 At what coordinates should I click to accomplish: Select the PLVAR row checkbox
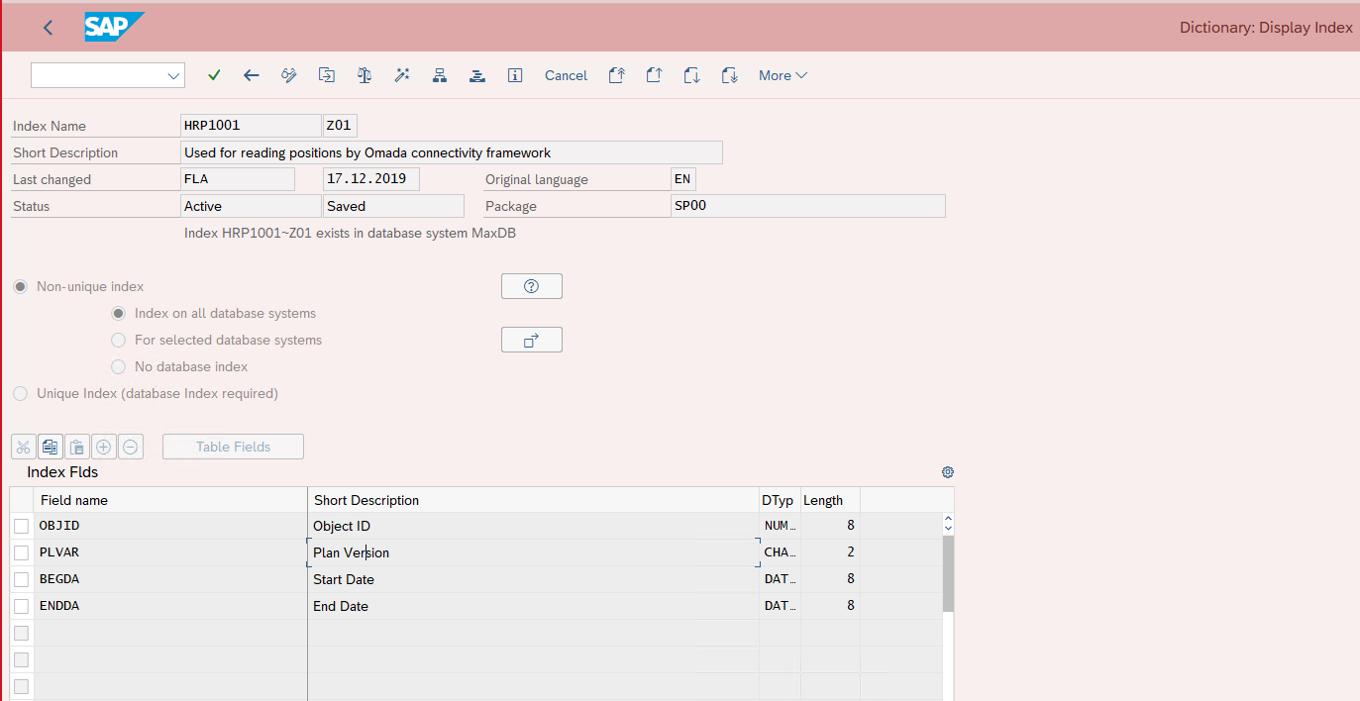click(22, 552)
